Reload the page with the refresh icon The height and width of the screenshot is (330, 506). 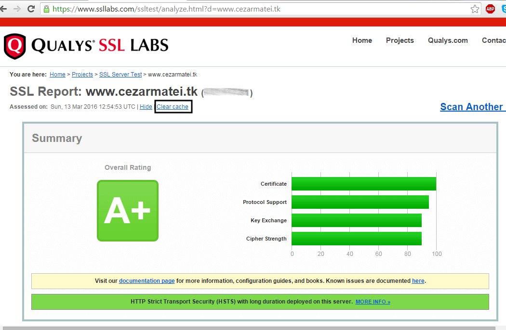(x=31, y=9)
